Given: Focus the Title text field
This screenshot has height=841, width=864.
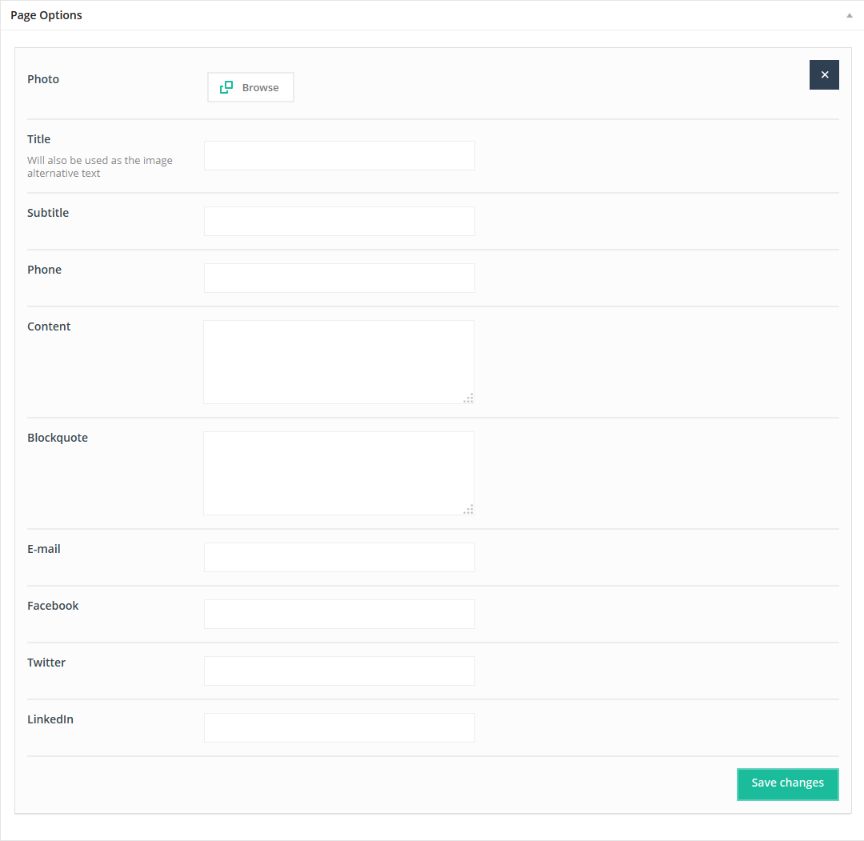Looking at the screenshot, I should [339, 156].
